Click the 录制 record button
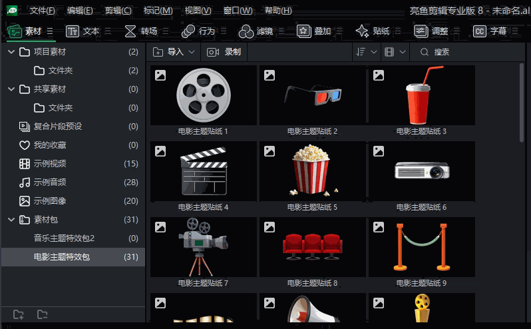The height and width of the screenshot is (329, 531). [224, 52]
